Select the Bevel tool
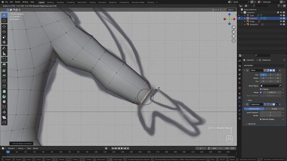This screenshot has width=287, height=161. [x=4, y=76]
